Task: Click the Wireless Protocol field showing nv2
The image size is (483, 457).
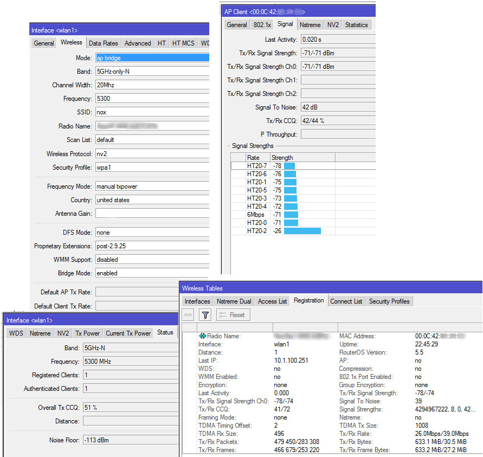Action: pyautogui.click(x=152, y=154)
